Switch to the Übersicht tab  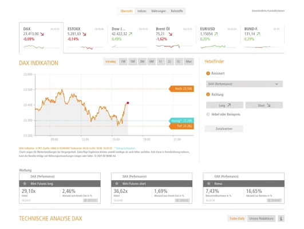[127, 11]
